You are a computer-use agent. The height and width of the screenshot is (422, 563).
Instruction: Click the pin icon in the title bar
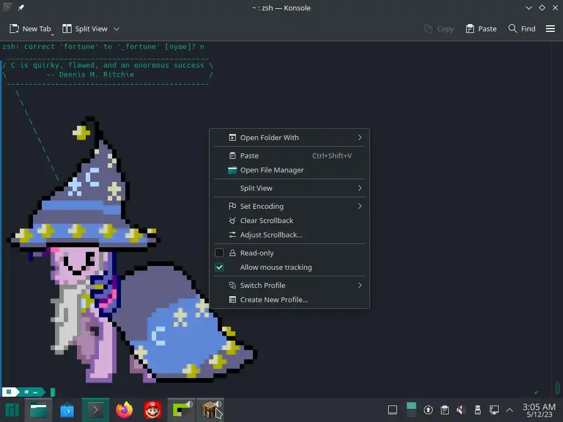(x=21, y=8)
